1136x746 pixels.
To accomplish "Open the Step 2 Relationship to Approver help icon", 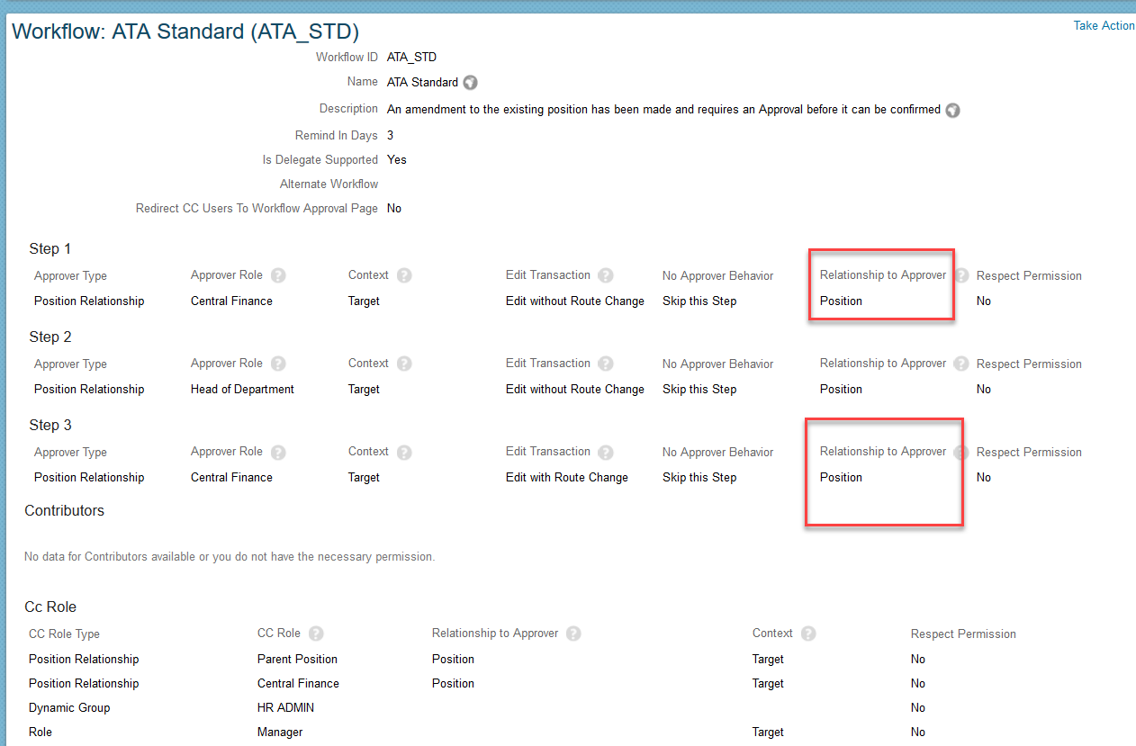I will 961,364.
